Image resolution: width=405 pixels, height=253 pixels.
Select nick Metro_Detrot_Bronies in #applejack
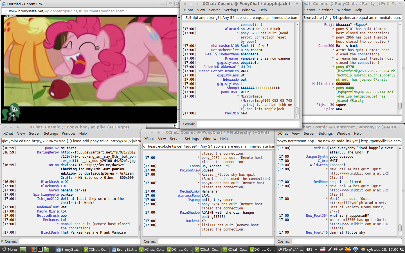219,71
